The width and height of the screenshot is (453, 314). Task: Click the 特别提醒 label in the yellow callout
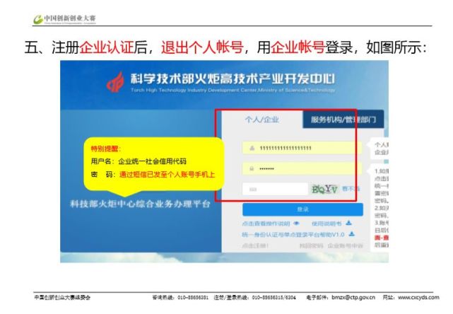pos(105,149)
